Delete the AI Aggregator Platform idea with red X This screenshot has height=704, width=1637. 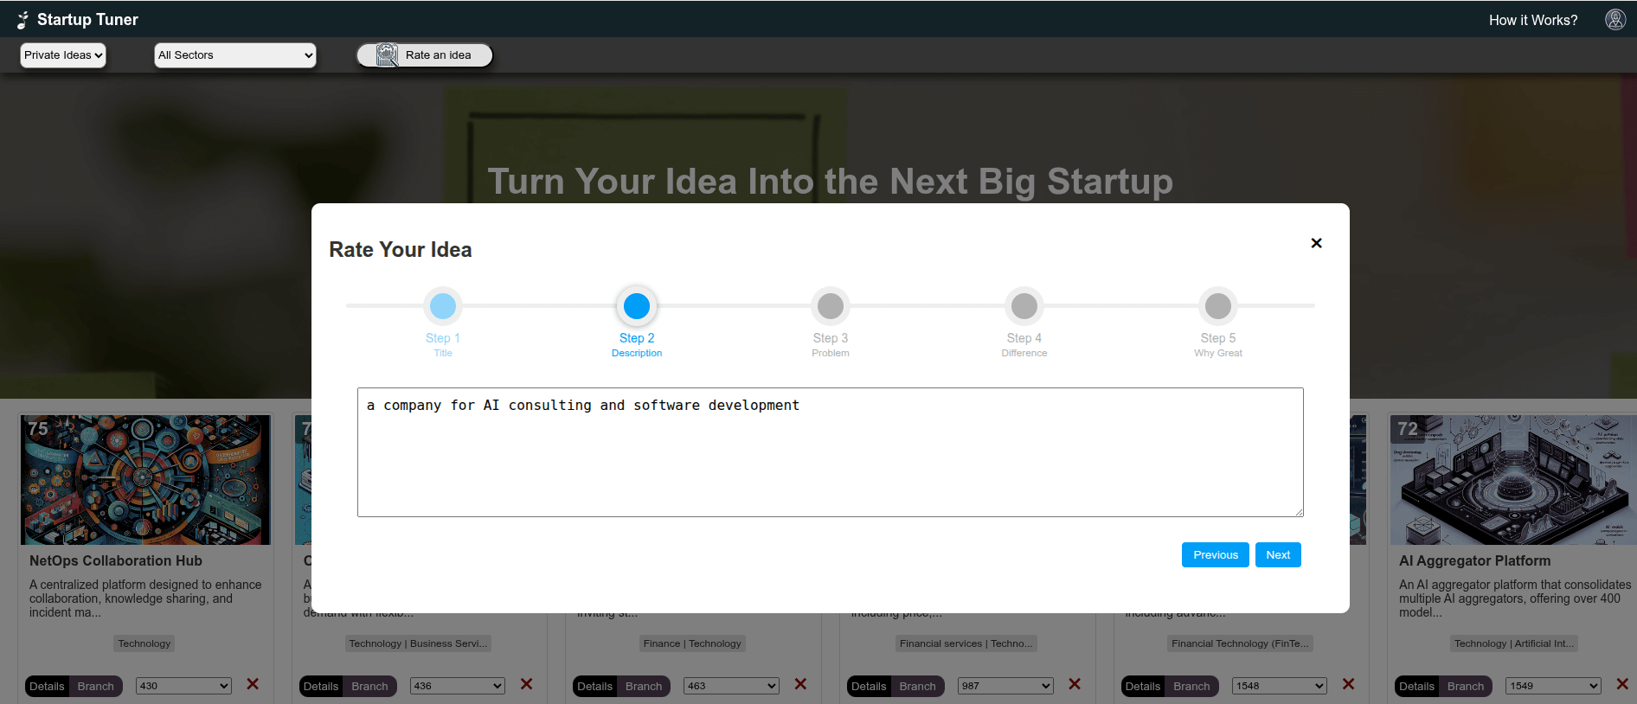(x=1622, y=684)
